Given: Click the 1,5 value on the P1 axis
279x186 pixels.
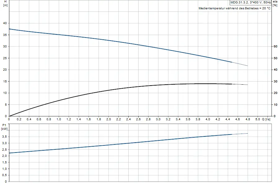Looking at the screenshot, I should click(x=5, y=162).
